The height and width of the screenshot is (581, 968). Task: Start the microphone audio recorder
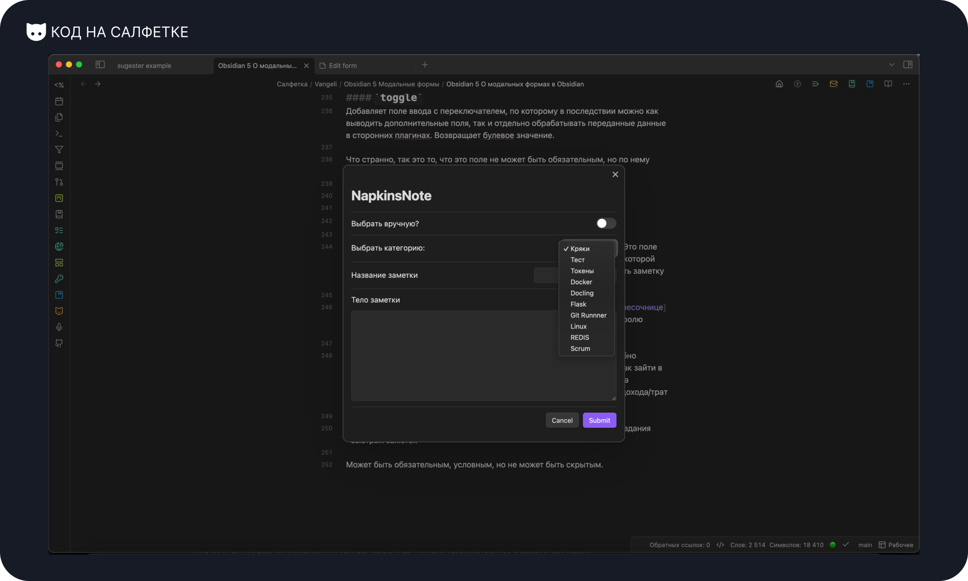[59, 327]
